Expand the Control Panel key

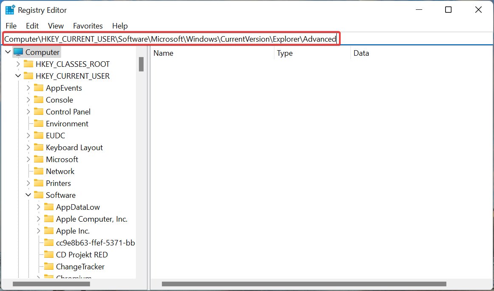(x=28, y=112)
